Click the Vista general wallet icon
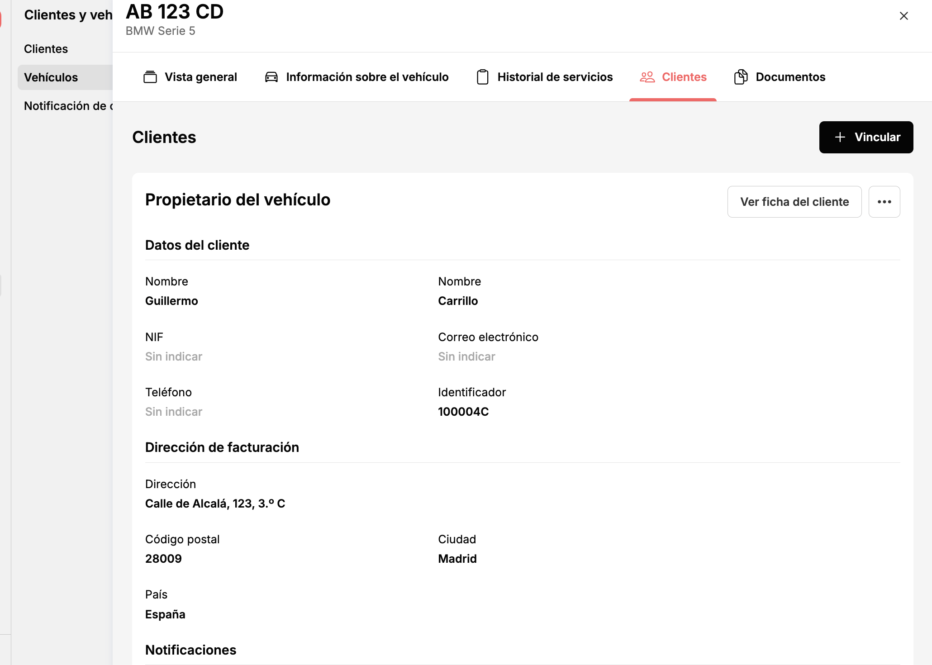Viewport: 932px width, 665px height. click(150, 77)
